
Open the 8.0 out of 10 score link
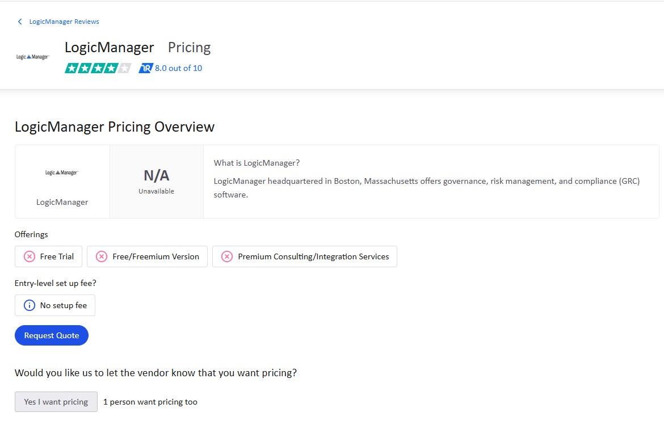click(x=178, y=68)
